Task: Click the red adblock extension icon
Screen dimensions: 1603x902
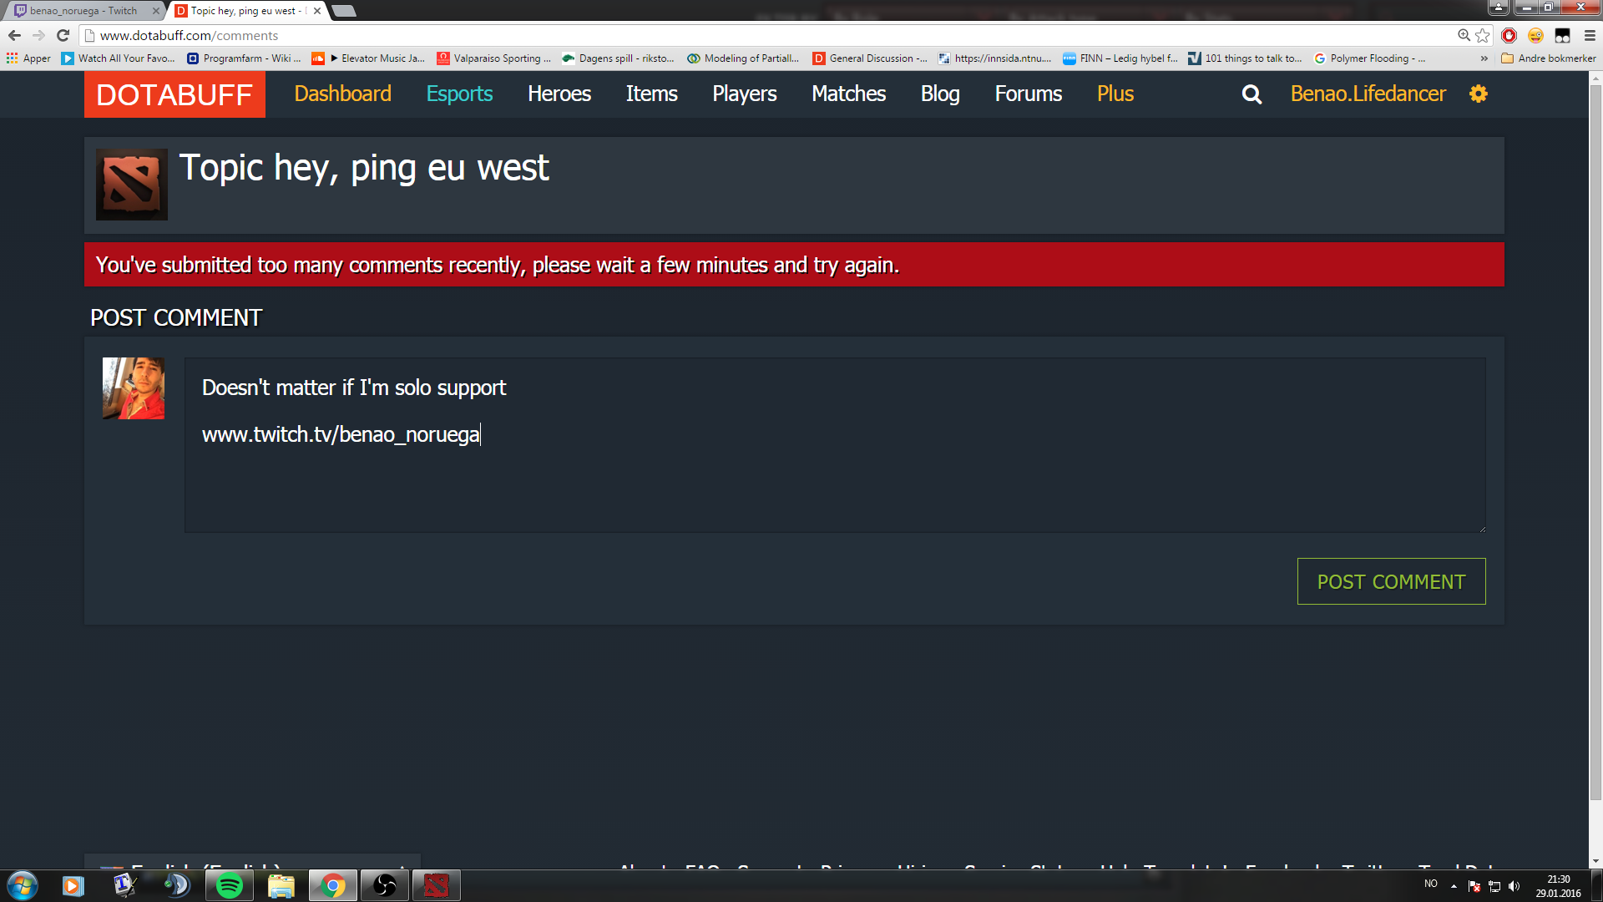Action: pos(1509,35)
